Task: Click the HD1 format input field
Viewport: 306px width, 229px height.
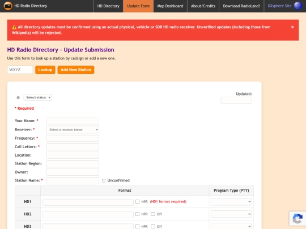Action: (x=88, y=202)
